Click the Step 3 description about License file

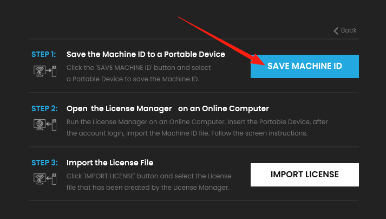click(x=149, y=182)
